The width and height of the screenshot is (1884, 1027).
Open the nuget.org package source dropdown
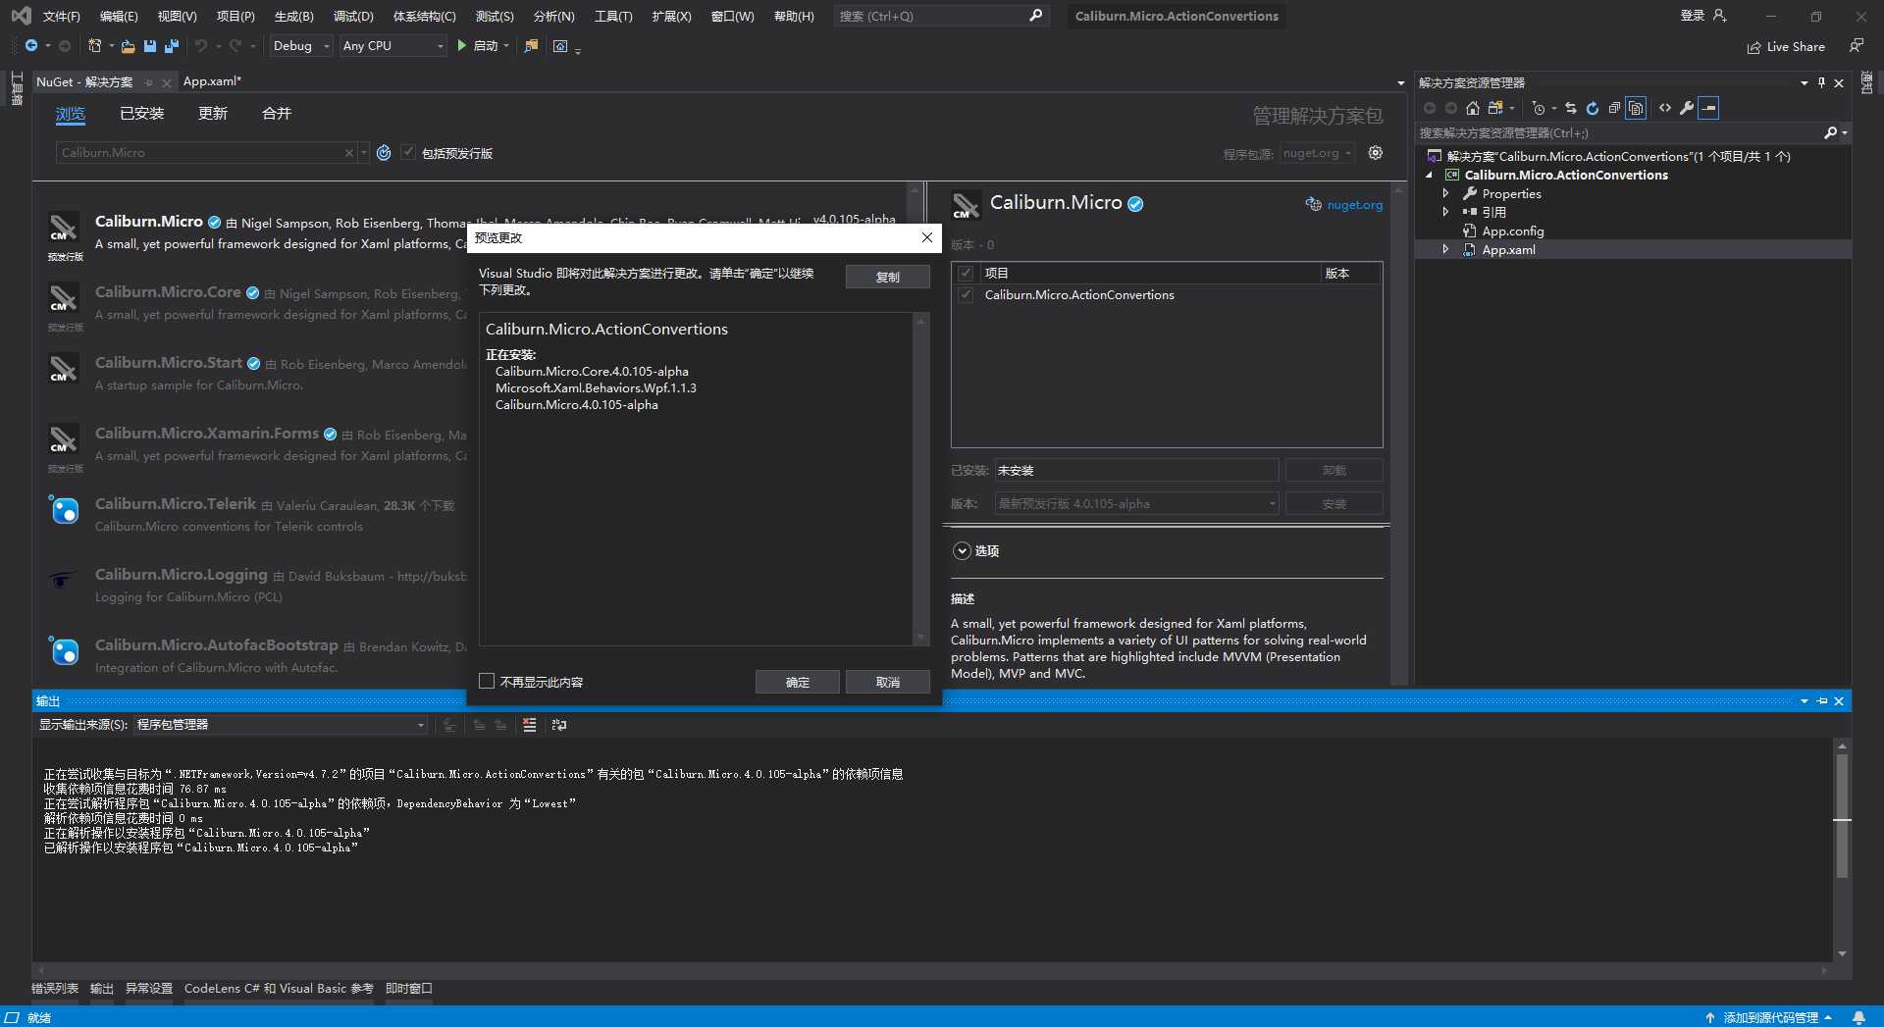[x=1317, y=153]
